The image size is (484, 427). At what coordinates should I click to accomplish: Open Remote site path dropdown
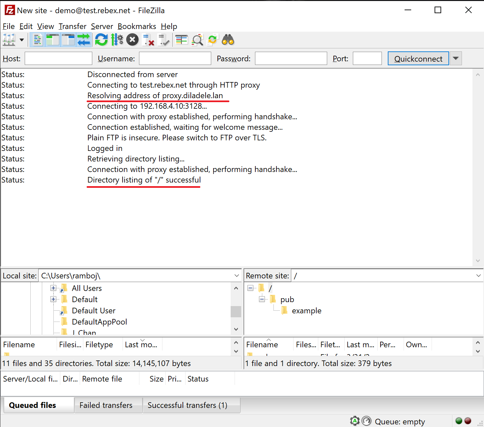click(478, 275)
